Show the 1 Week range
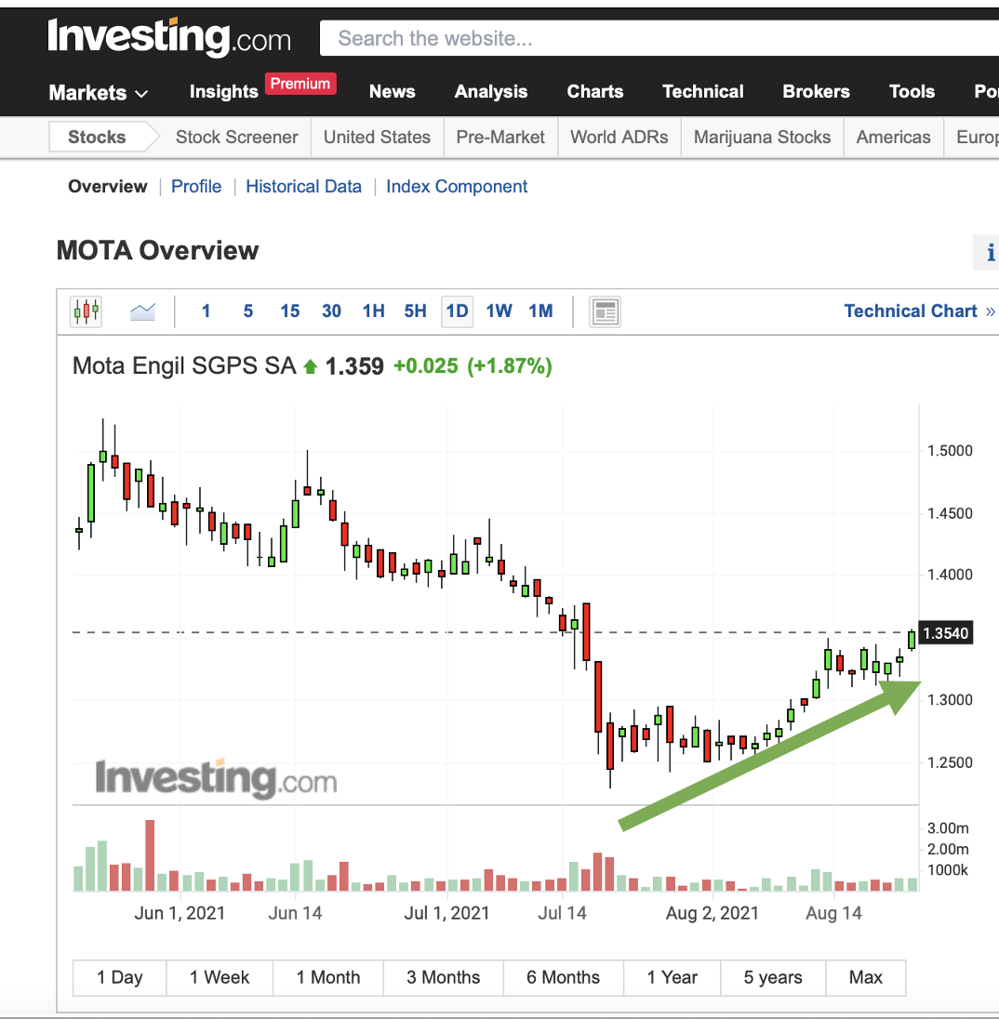The height and width of the screenshot is (1019, 999). (220, 978)
